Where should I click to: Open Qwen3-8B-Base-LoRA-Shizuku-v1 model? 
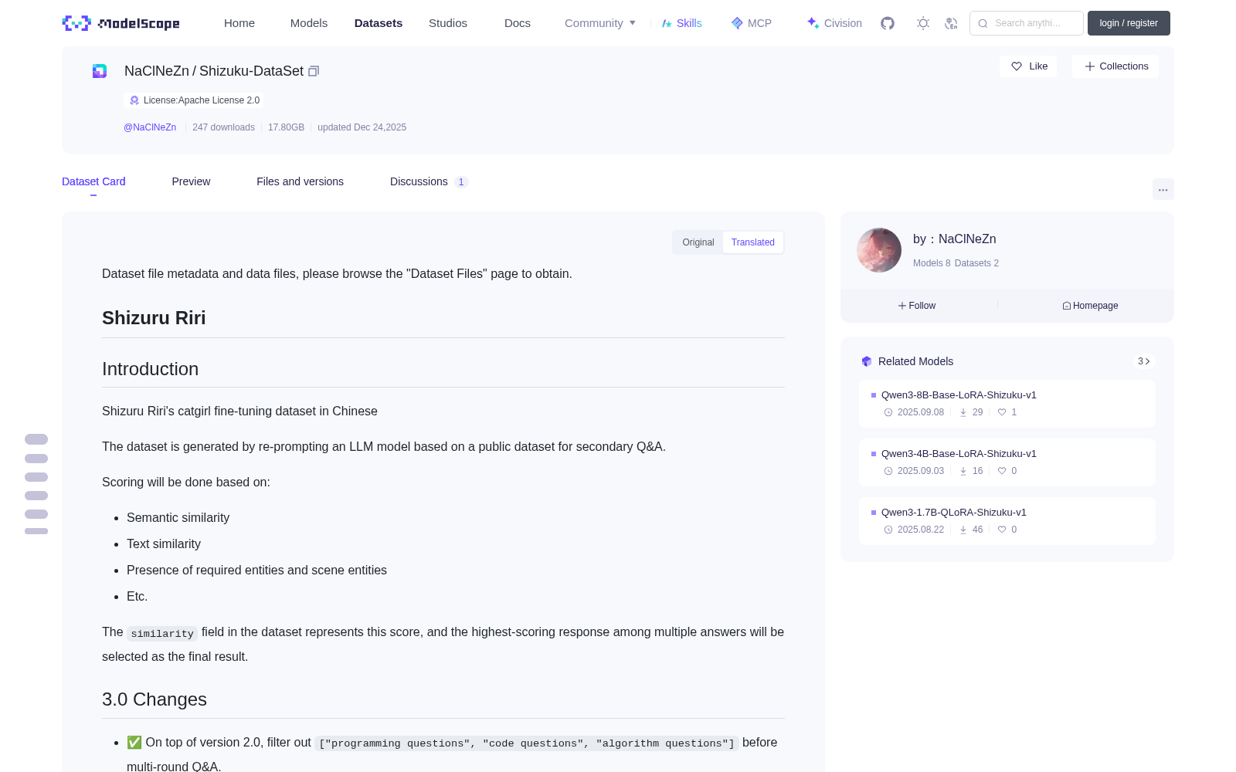coord(959,394)
